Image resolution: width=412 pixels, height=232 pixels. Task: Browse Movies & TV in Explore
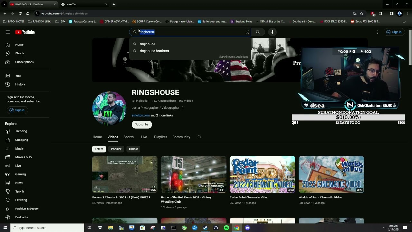tap(24, 157)
